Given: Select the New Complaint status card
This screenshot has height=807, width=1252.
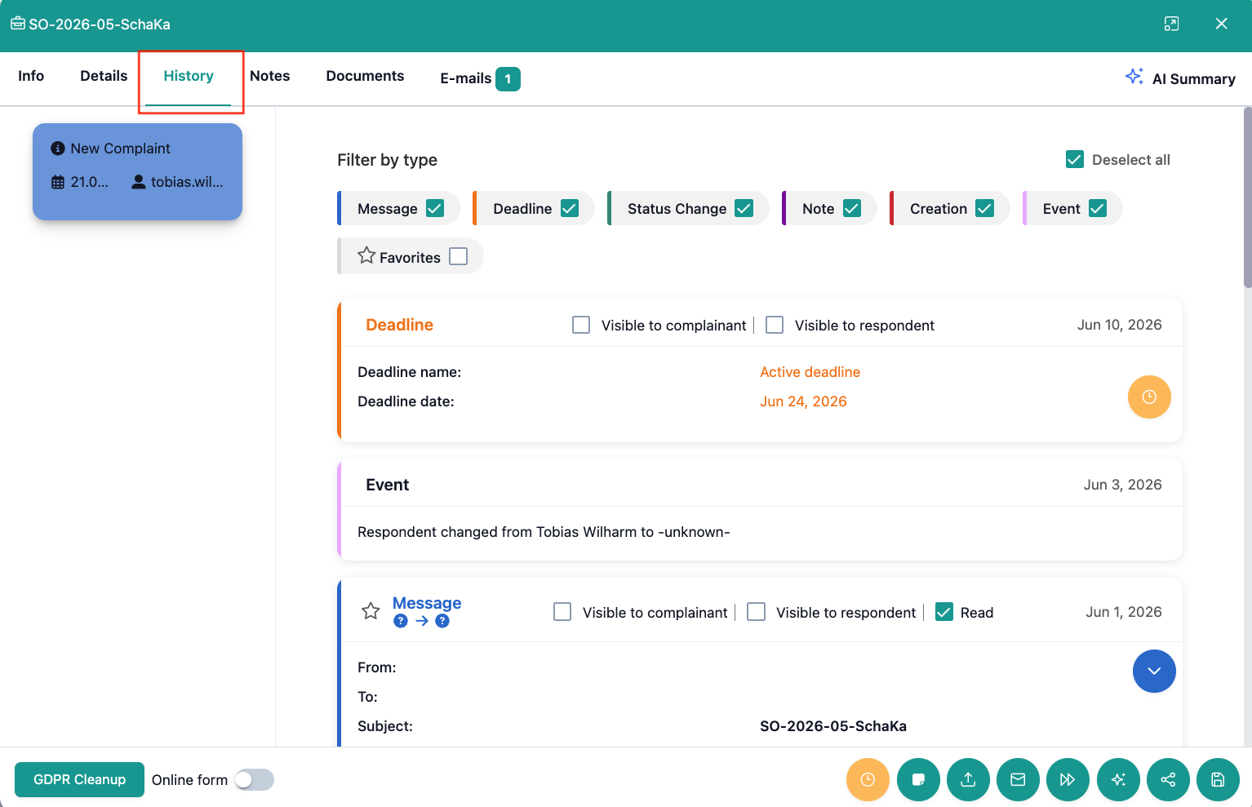Looking at the screenshot, I should click(137, 171).
